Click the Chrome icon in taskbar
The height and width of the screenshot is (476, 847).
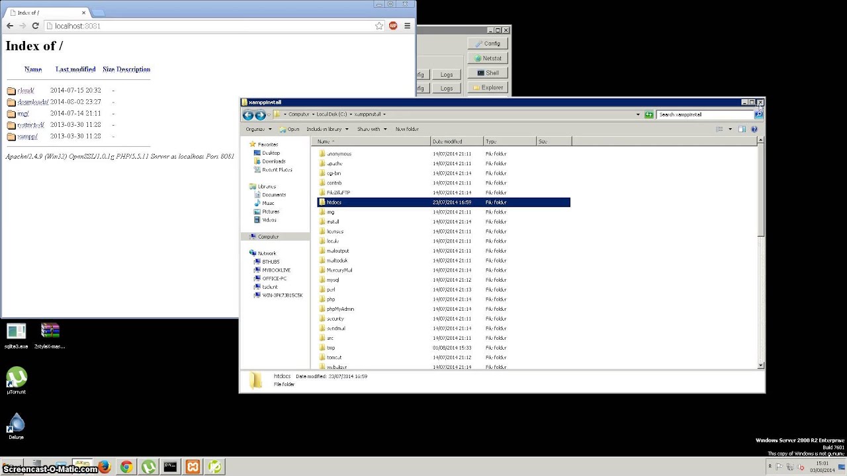pyautogui.click(x=126, y=467)
